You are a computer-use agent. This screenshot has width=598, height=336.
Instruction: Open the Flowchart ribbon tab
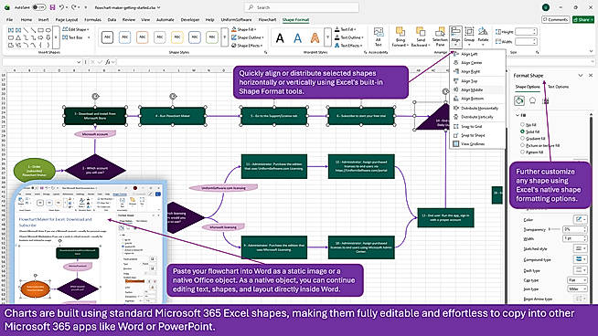267,19
